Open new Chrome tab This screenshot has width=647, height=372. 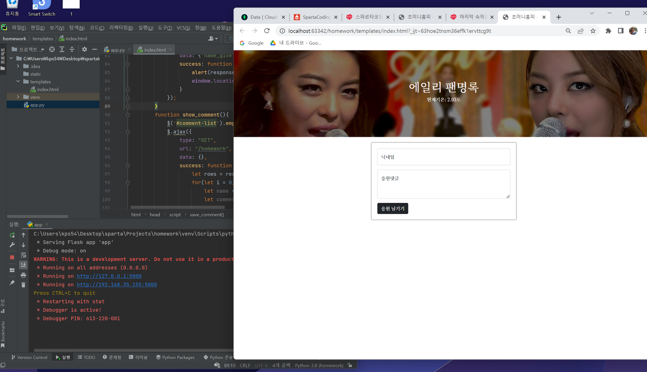click(559, 17)
